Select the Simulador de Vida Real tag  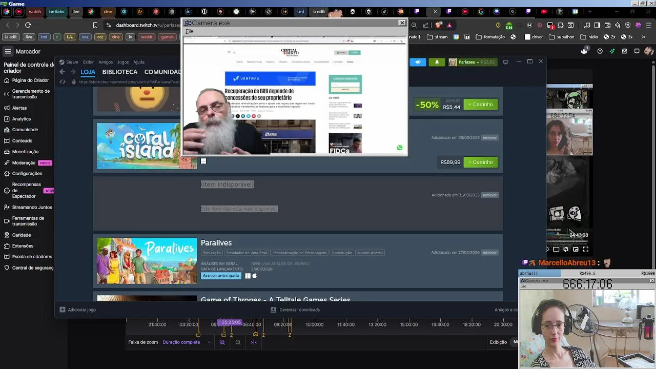247,253
